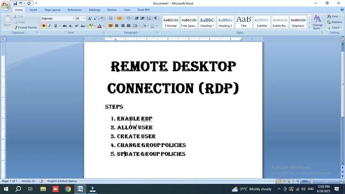The image size is (345, 194).
Task: Save the document from Quick Access Toolbar
Action: pyautogui.click(x=15, y=3)
